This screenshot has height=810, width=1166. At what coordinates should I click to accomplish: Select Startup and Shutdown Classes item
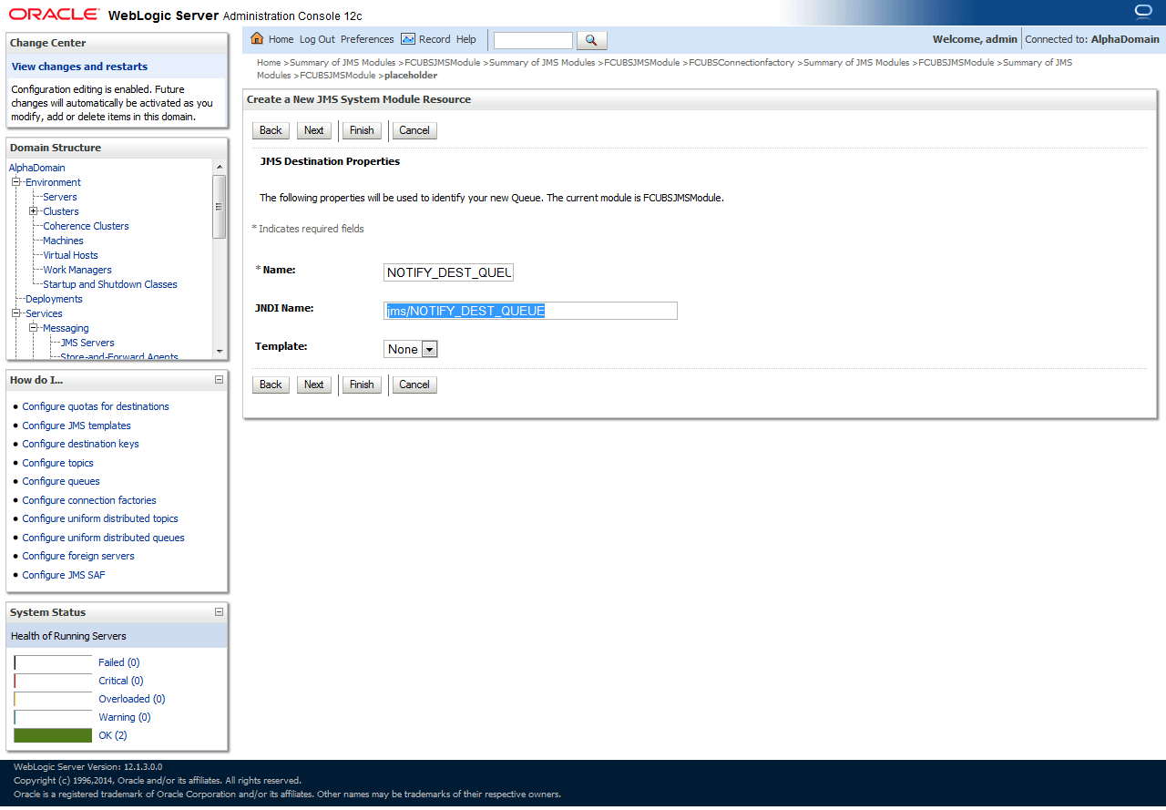click(110, 284)
